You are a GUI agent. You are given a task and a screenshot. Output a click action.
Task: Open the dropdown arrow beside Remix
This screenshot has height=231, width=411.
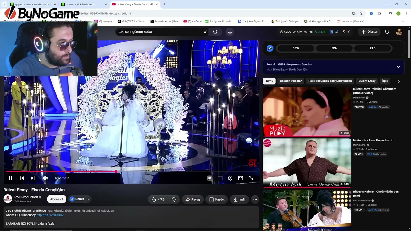(88, 199)
